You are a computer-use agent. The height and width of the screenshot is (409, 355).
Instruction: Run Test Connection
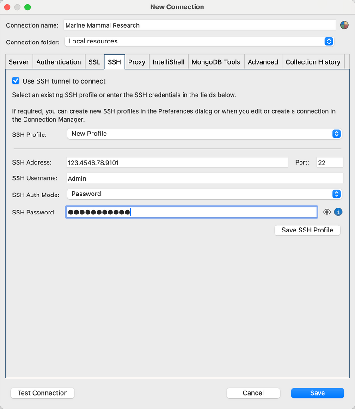(42, 393)
